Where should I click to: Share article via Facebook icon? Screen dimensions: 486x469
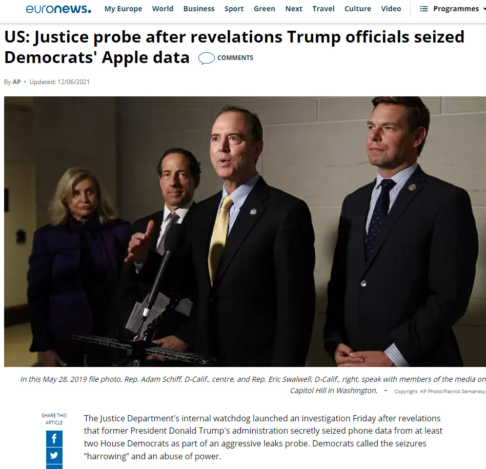[x=54, y=439]
